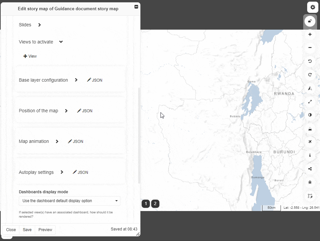This screenshot has width=320, height=241.
Task: Rotate the map counterclockwise
Action: [310, 61]
